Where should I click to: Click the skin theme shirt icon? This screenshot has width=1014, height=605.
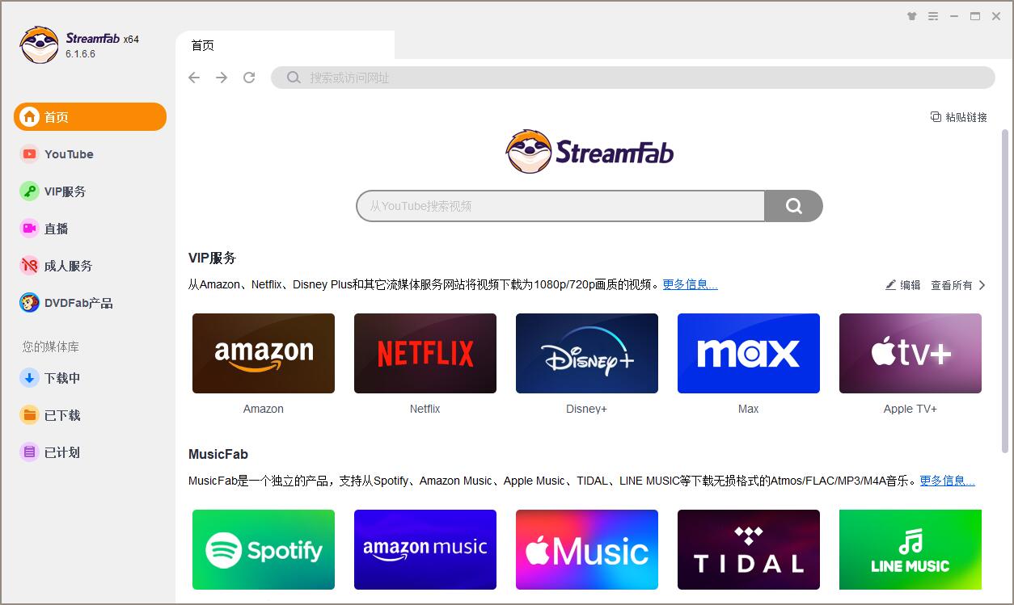click(x=913, y=16)
